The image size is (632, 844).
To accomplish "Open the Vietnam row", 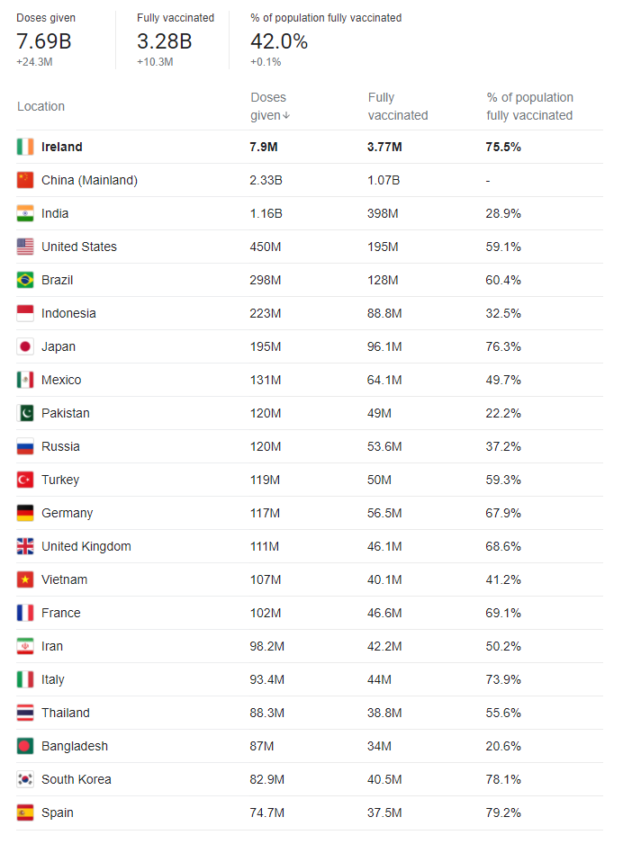I will tap(310, 579).
